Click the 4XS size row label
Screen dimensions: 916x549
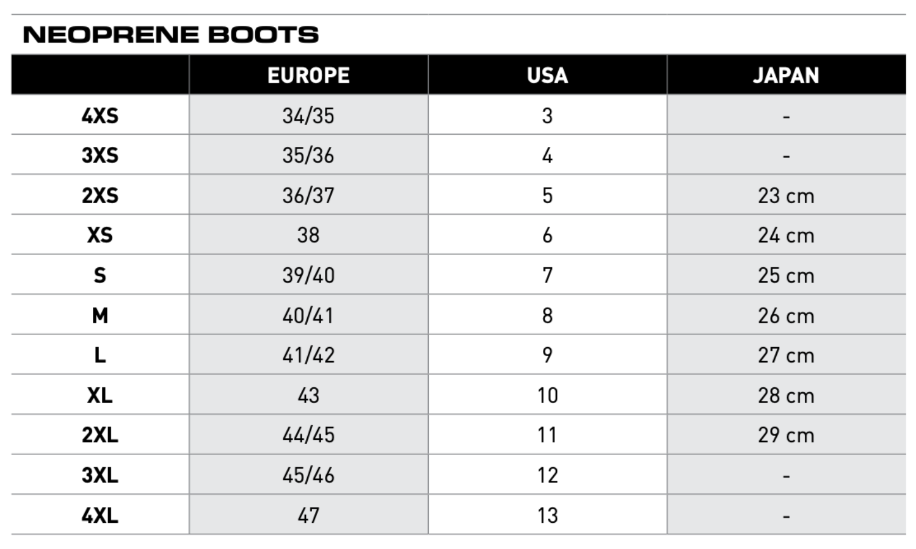(x=100, y=115)
